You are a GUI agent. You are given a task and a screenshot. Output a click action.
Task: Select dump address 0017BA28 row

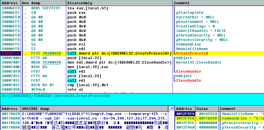[10, 114]
